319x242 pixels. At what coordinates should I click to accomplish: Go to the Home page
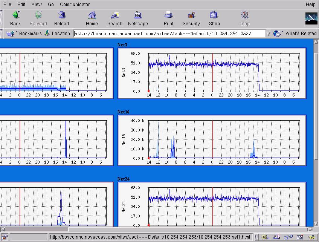click(x=92, y=15)
